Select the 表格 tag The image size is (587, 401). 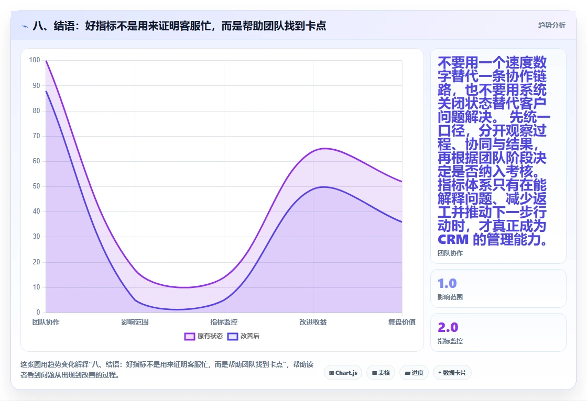point(381,373)
